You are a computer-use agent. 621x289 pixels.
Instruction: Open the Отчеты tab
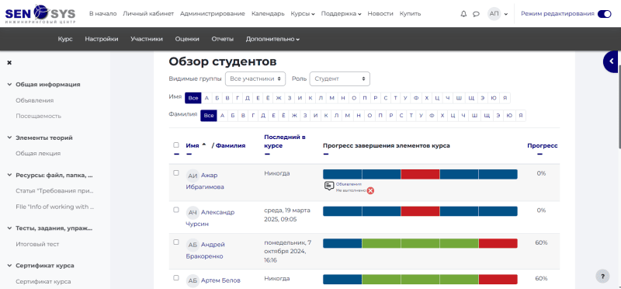(x=223, y=39)
